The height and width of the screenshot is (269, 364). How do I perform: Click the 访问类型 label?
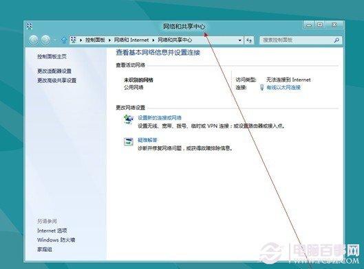click(246, 80)
